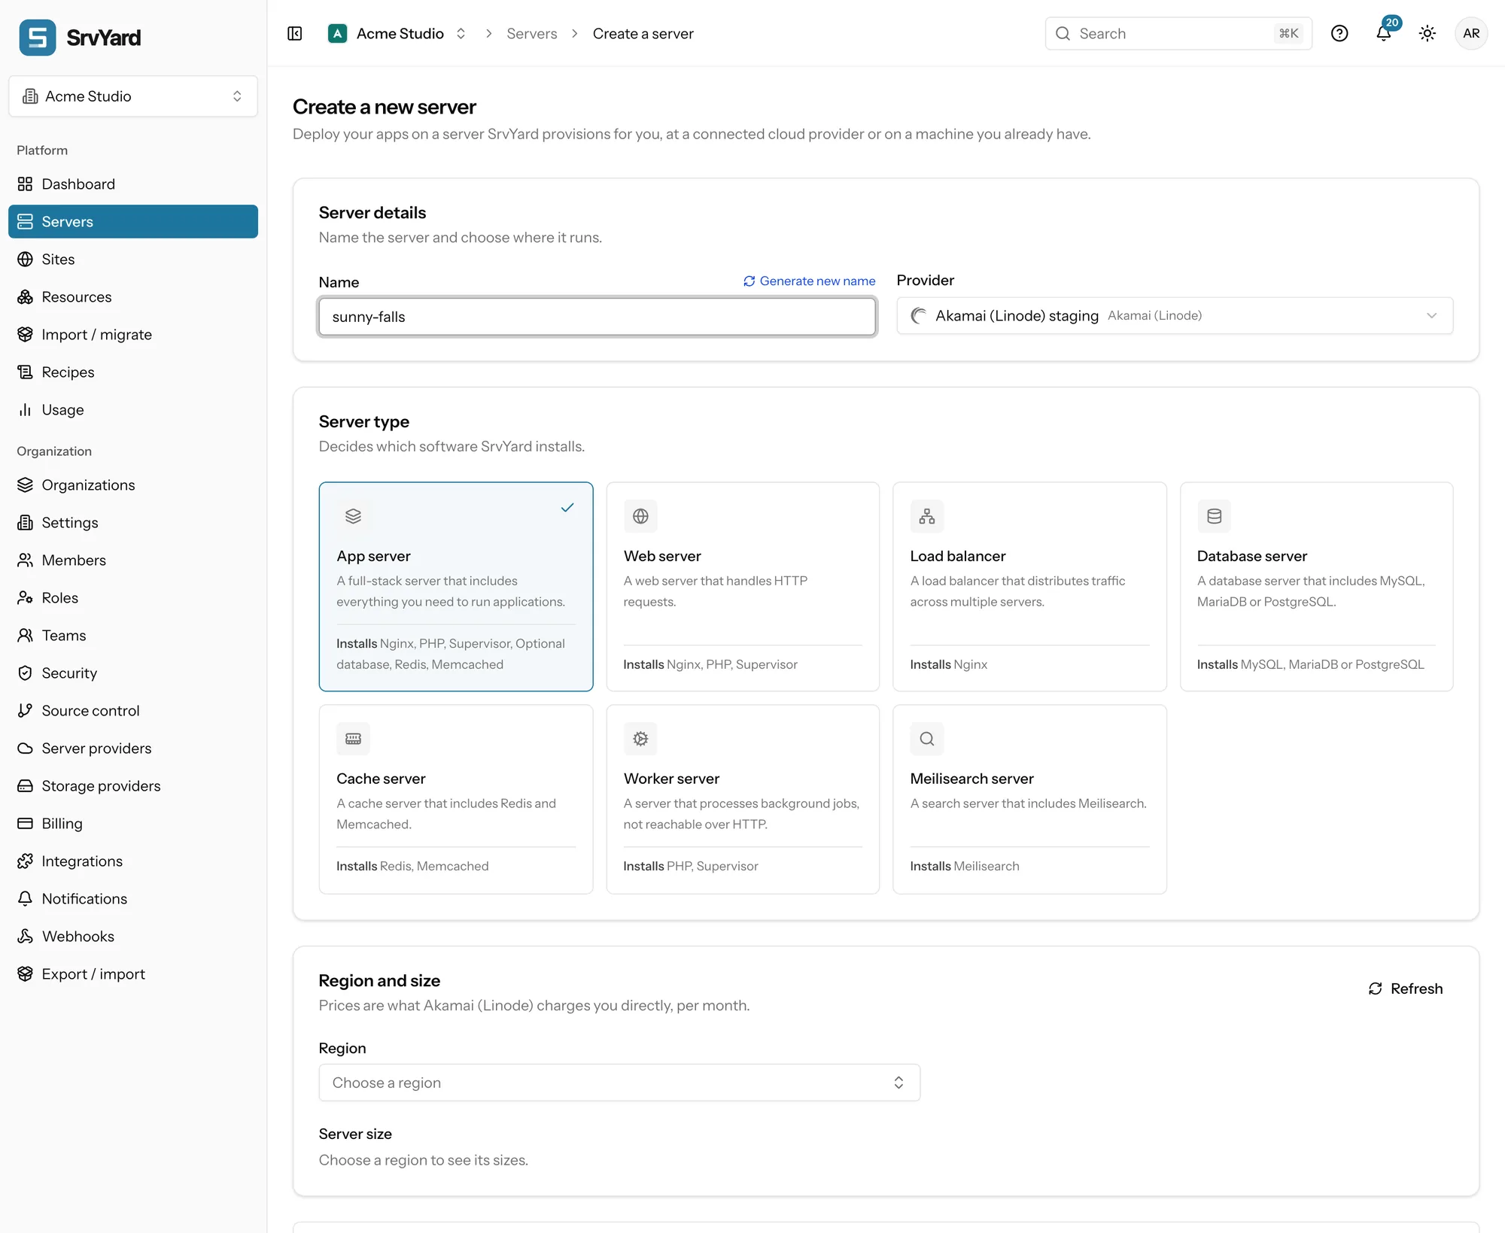Click Generate new name link
The width and height of the screenshot is (1505, 1233).
(810, 281)
